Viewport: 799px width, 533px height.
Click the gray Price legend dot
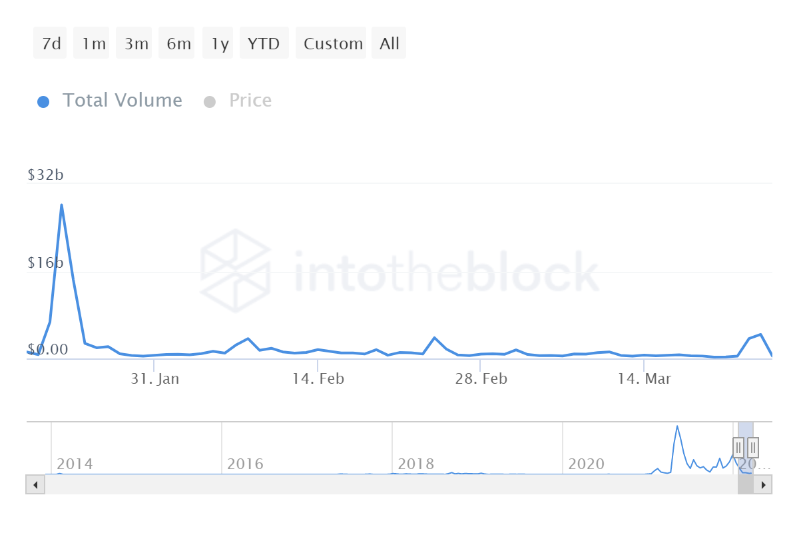210,101
